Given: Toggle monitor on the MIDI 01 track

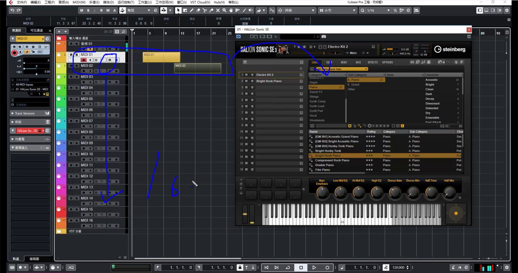Looking at the screenshot, I should point(90,60).
